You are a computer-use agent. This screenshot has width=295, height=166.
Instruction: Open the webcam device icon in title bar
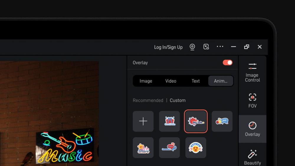192,47
